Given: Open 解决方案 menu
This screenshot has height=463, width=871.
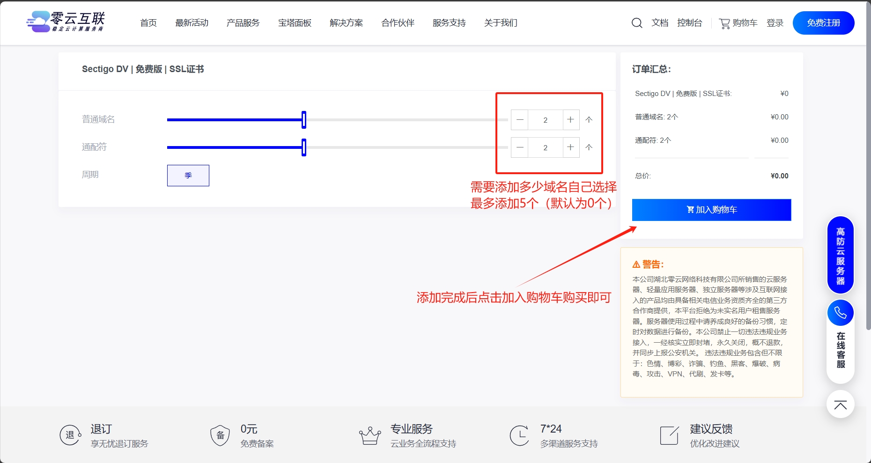Looking at the screenshot, I should click(x=346, y=23).
